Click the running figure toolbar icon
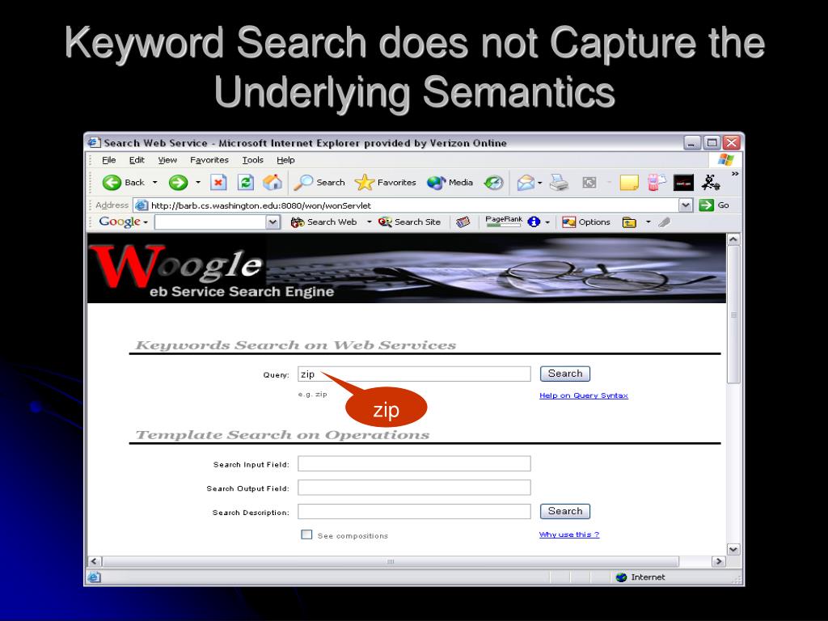 click(710, 183)
